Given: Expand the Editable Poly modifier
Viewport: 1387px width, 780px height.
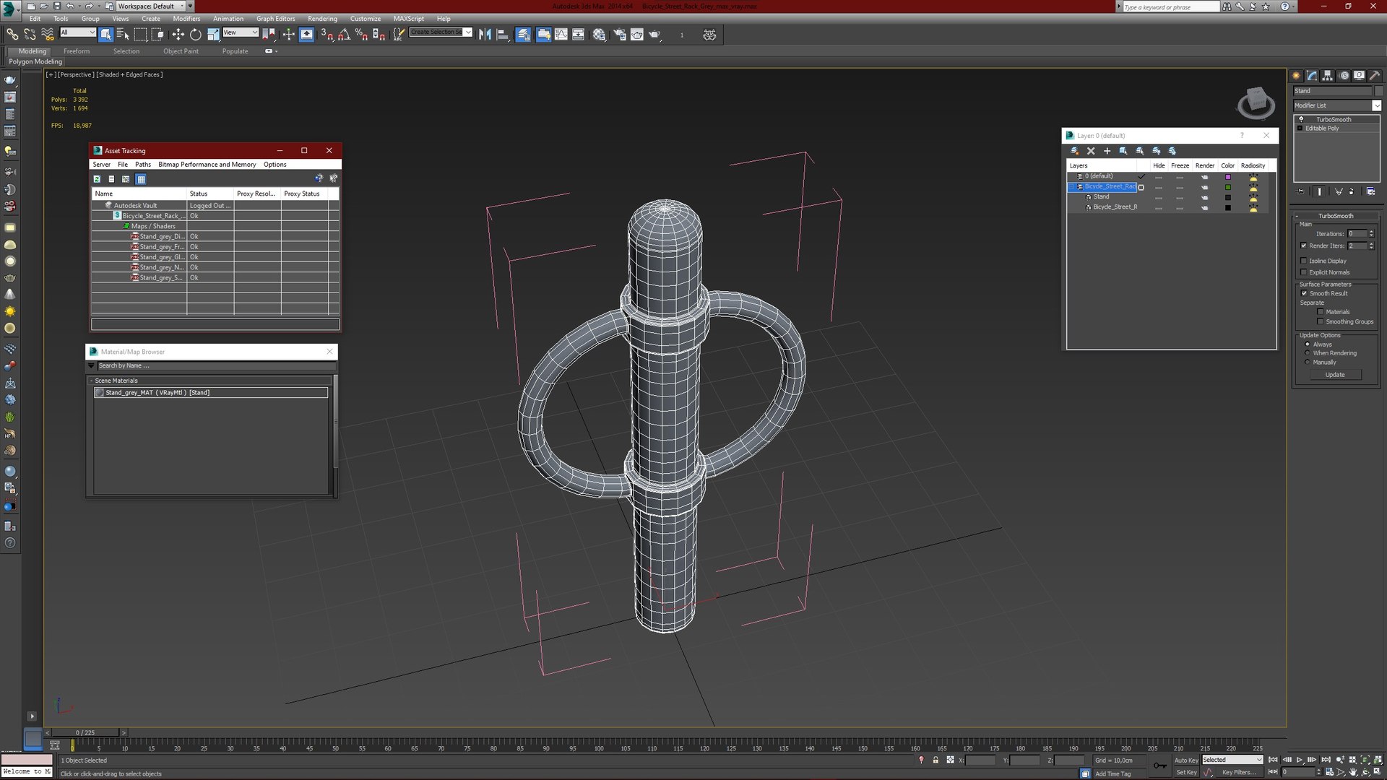Looking at the screenshot, I should point(1300,129).
